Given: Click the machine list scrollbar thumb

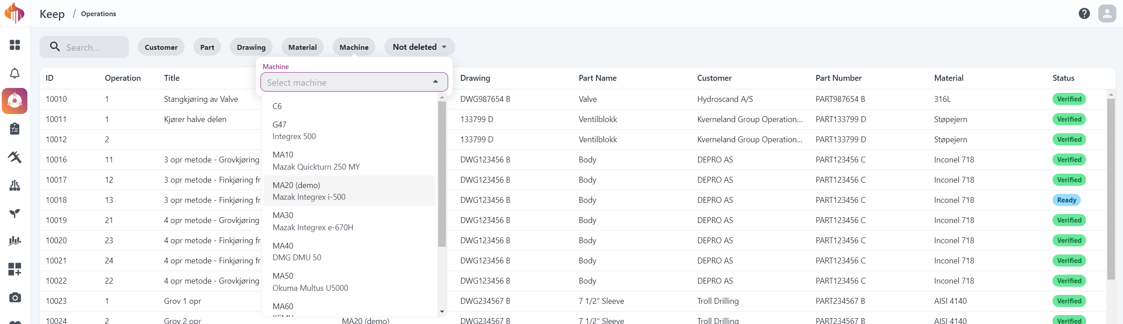Looking at the screenshot, I should [442, 174].
